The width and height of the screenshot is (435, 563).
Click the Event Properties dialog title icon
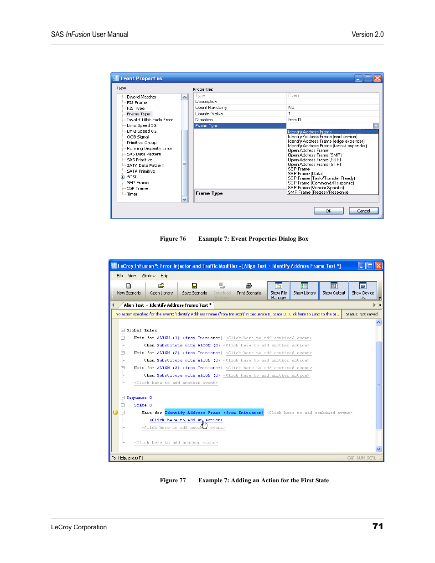coord(115,78)
